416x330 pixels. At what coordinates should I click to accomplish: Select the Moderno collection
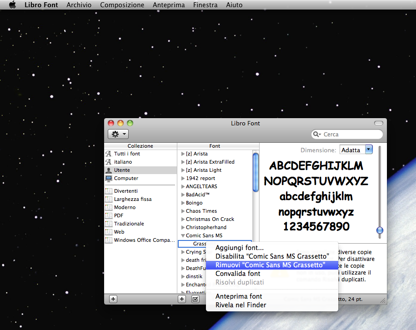pyautogui.click(x=140, y=207)
